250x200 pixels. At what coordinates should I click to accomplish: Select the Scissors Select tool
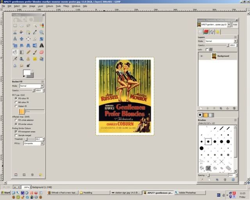tap(15, 32)
